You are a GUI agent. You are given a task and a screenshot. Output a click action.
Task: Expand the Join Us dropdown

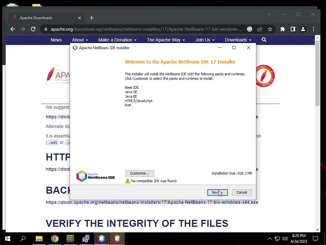point(205,40)
